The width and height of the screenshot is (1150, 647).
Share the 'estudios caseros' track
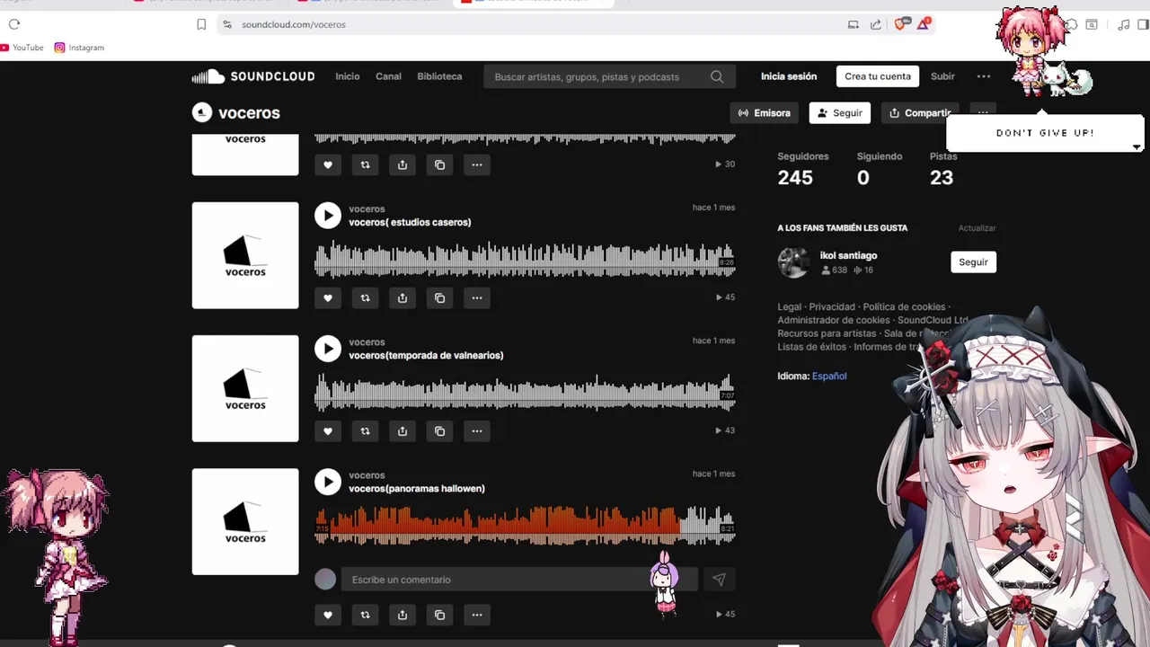(x=402, y=297)
